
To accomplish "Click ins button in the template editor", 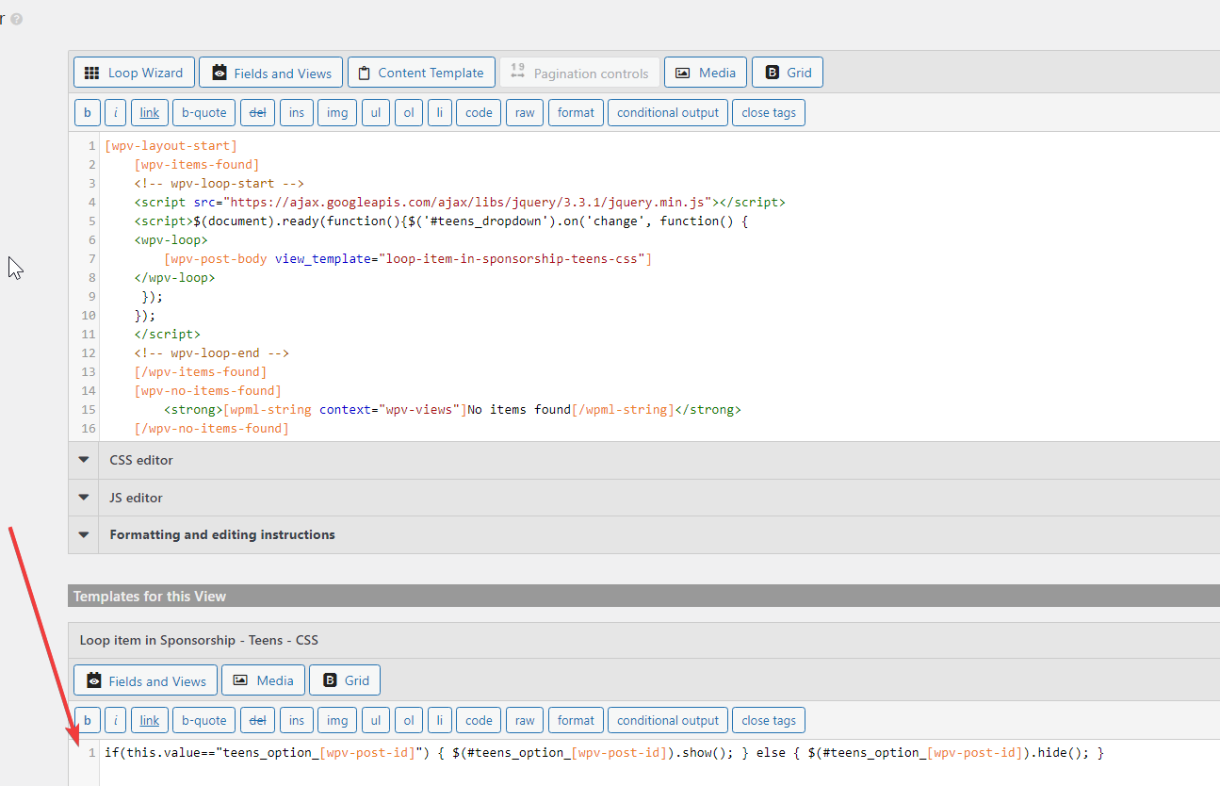I will click(297, 720).
